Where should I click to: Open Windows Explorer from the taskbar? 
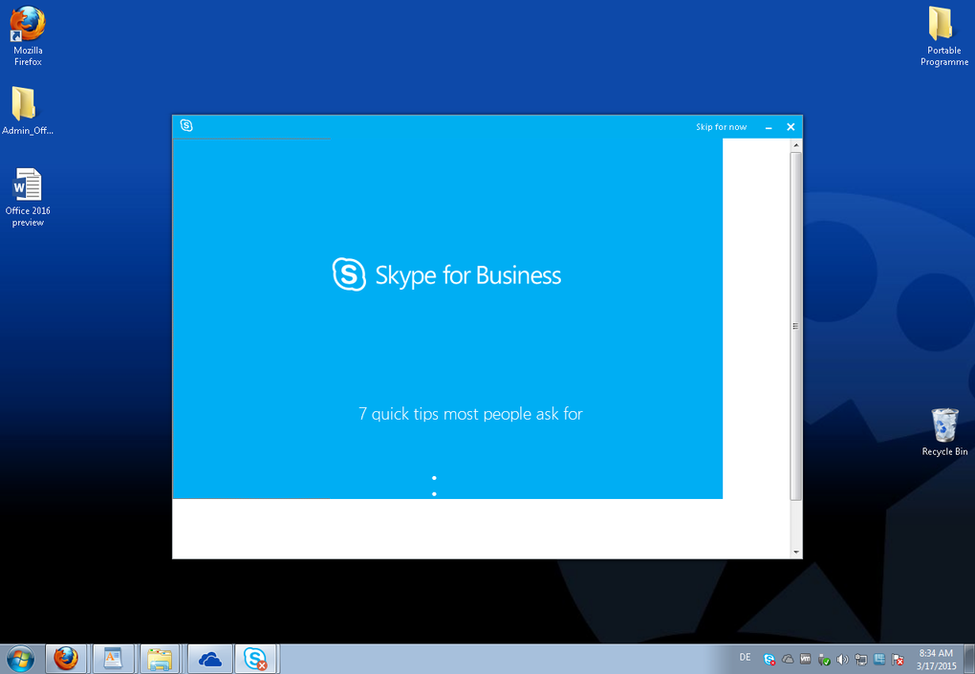[161, 659]
